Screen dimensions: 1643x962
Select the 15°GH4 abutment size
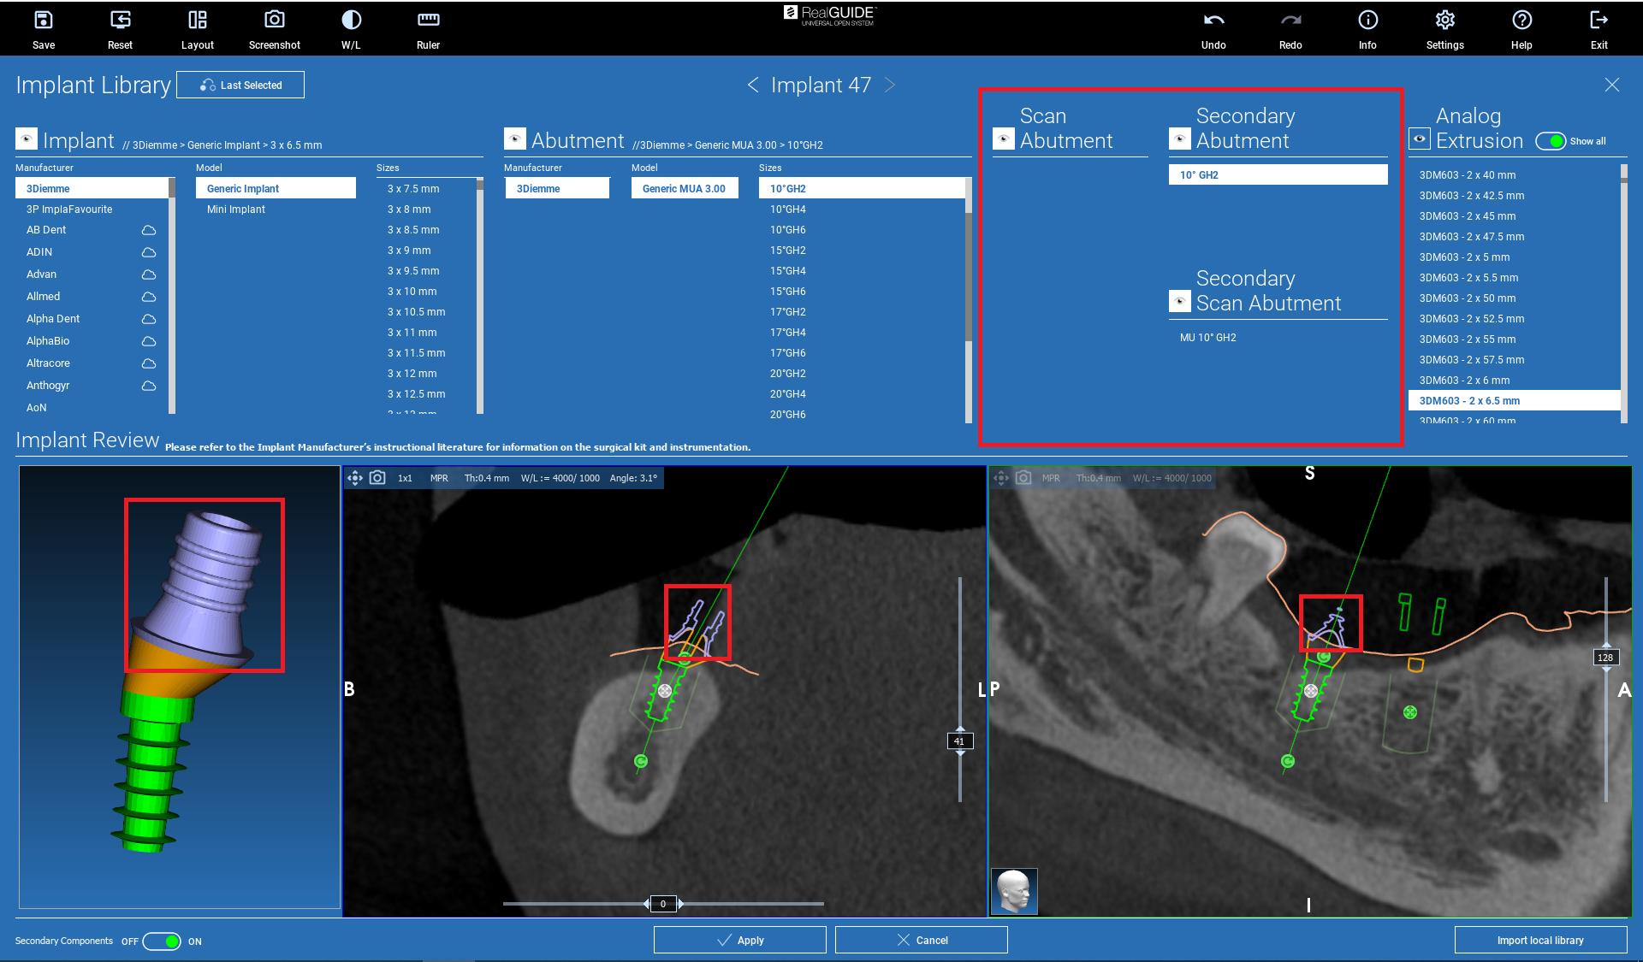(x=787, y=271)
